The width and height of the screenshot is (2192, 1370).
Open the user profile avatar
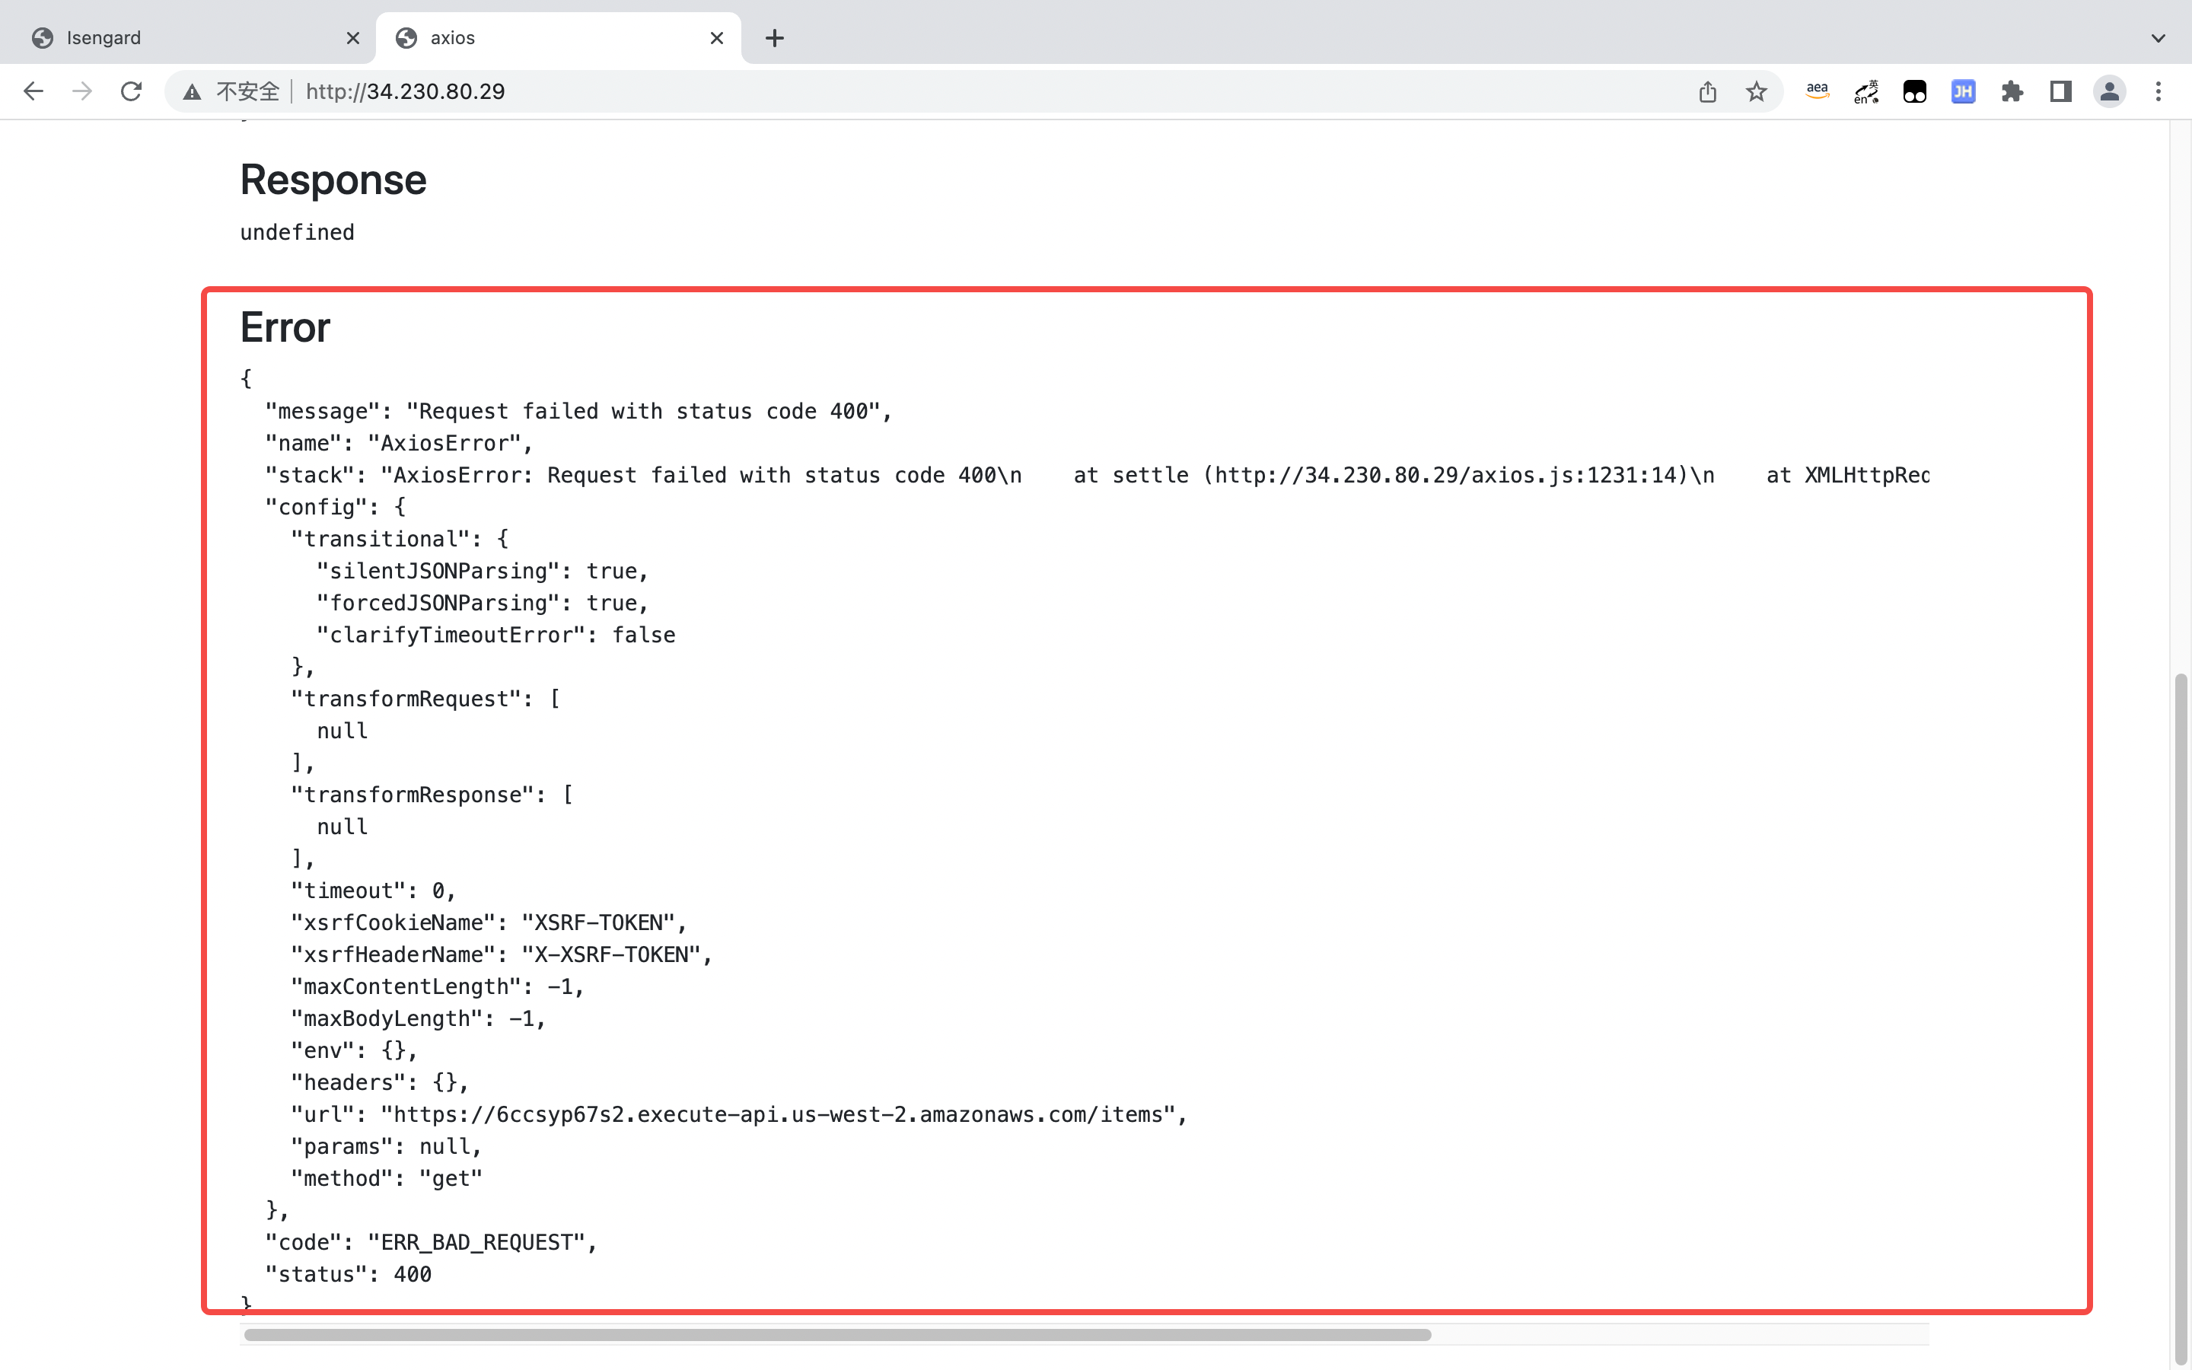tap(2110, 91)
